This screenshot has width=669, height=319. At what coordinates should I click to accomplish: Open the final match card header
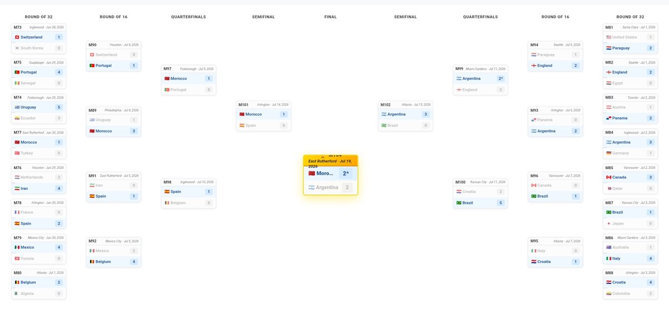coord(331,161)
